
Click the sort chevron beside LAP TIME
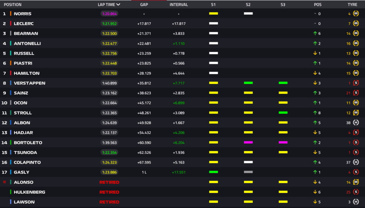tap(118, 5)
